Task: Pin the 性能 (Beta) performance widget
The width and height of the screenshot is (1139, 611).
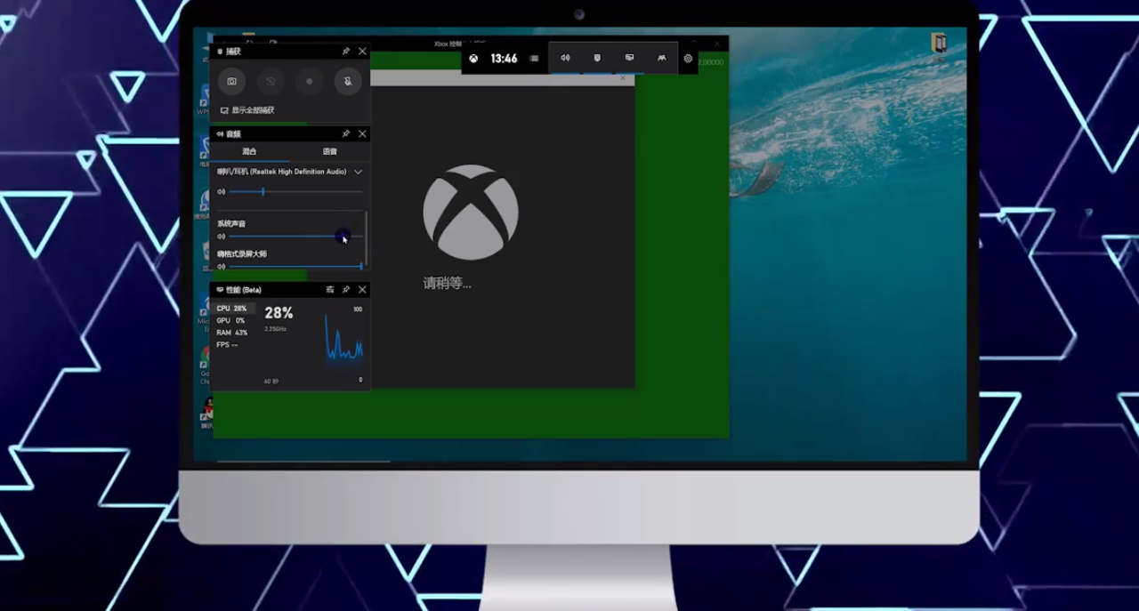Action: 346,290
